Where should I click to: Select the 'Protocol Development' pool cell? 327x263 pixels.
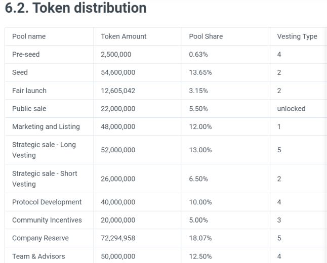click(x=47, y=202)
